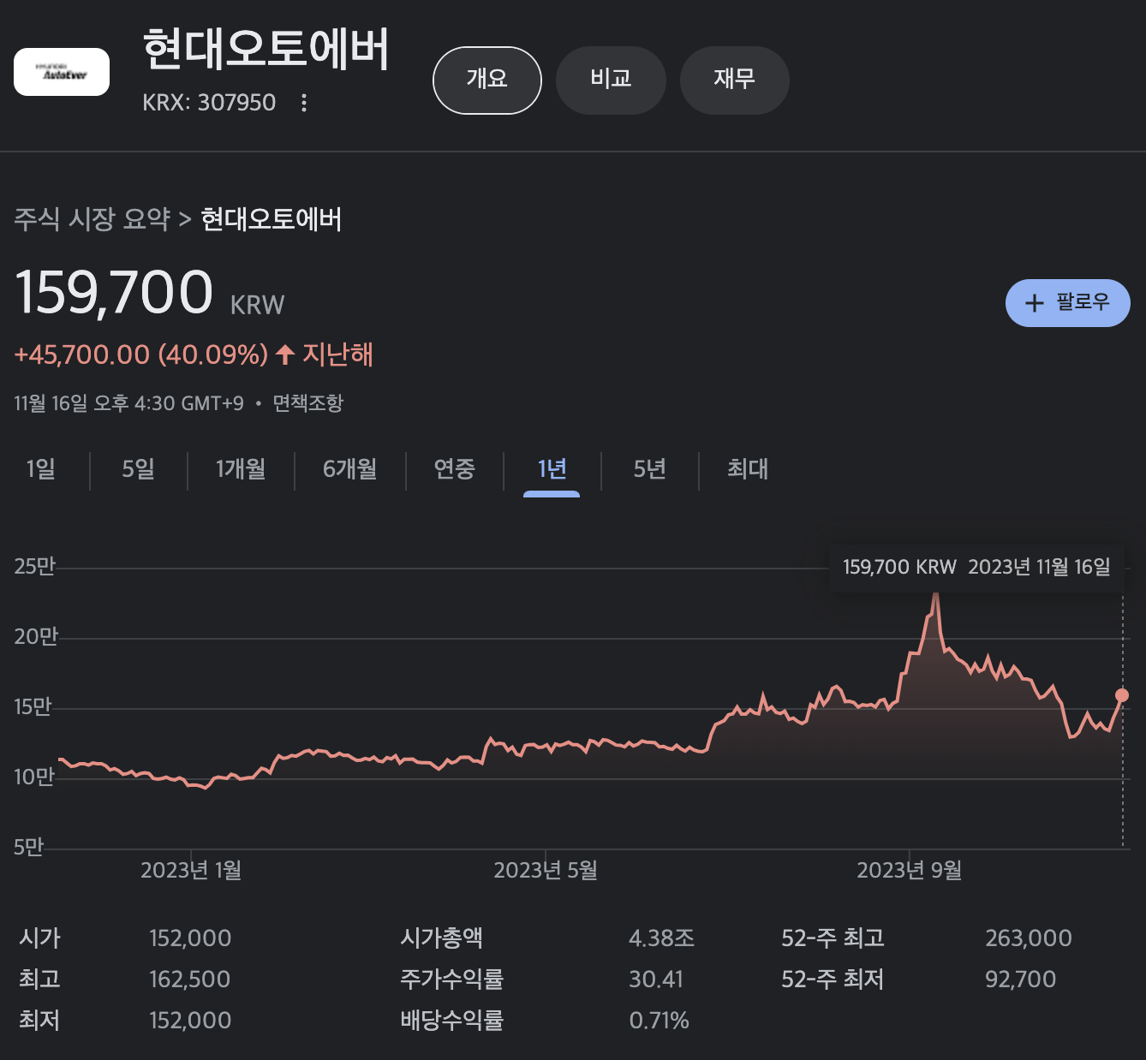Click the 팔로우 follow button
1146x1060 pixels.
click(1067, 303)
